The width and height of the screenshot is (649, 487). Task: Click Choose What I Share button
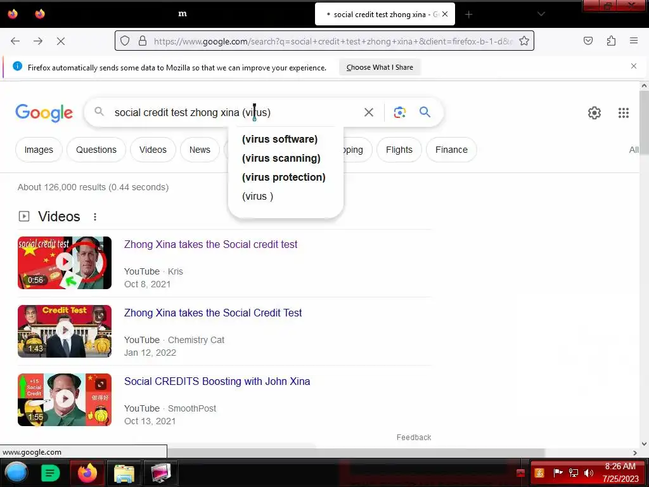[x=380, y=67]
